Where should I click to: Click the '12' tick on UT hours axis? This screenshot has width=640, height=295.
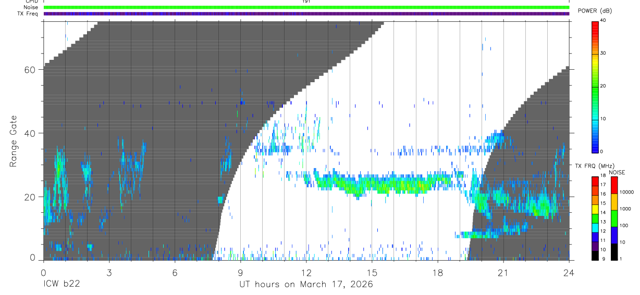coord(306,273)
